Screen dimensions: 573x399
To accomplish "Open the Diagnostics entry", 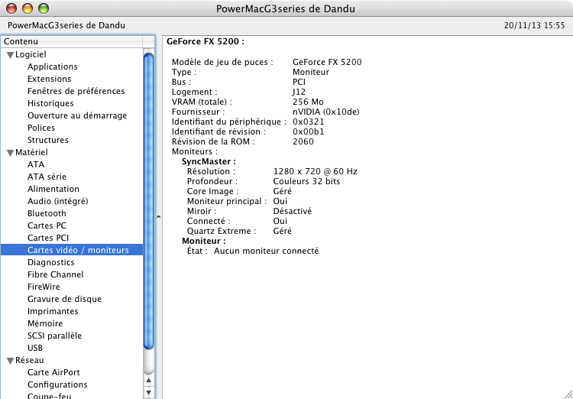I will [50, 263].
